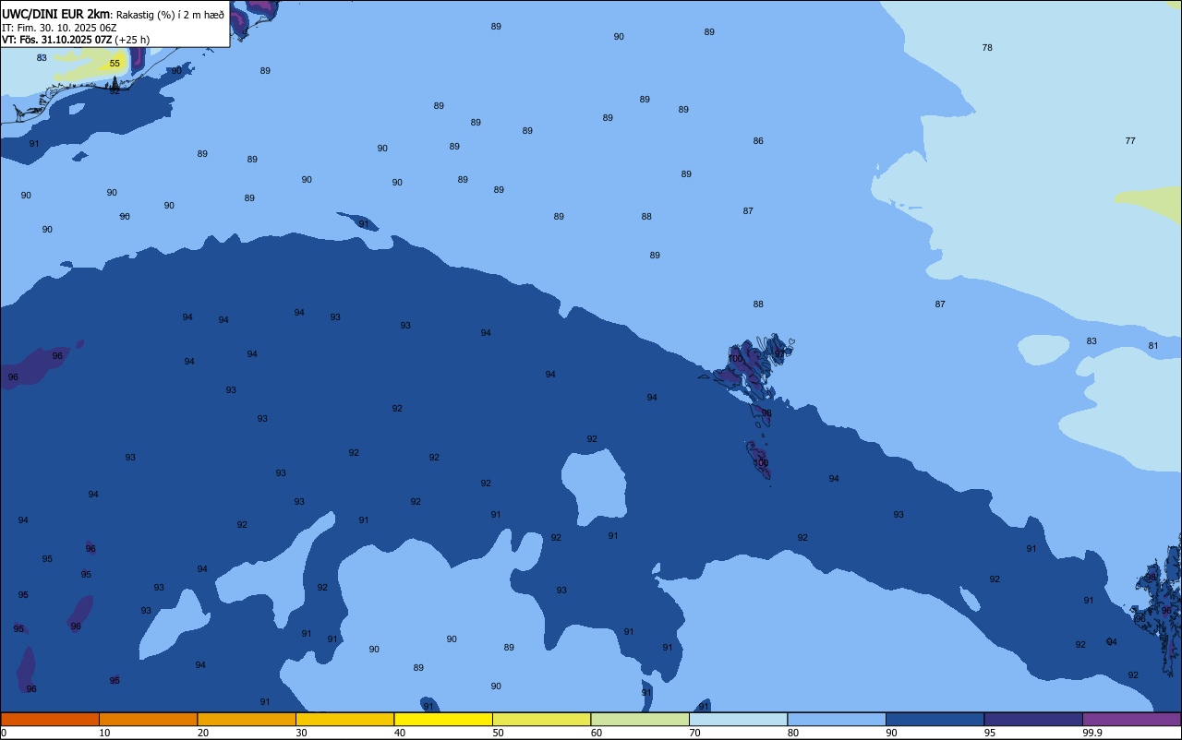Select the 90–95 dark blue legend swatch
1182x740 pixels.
[x=935, y=719]
